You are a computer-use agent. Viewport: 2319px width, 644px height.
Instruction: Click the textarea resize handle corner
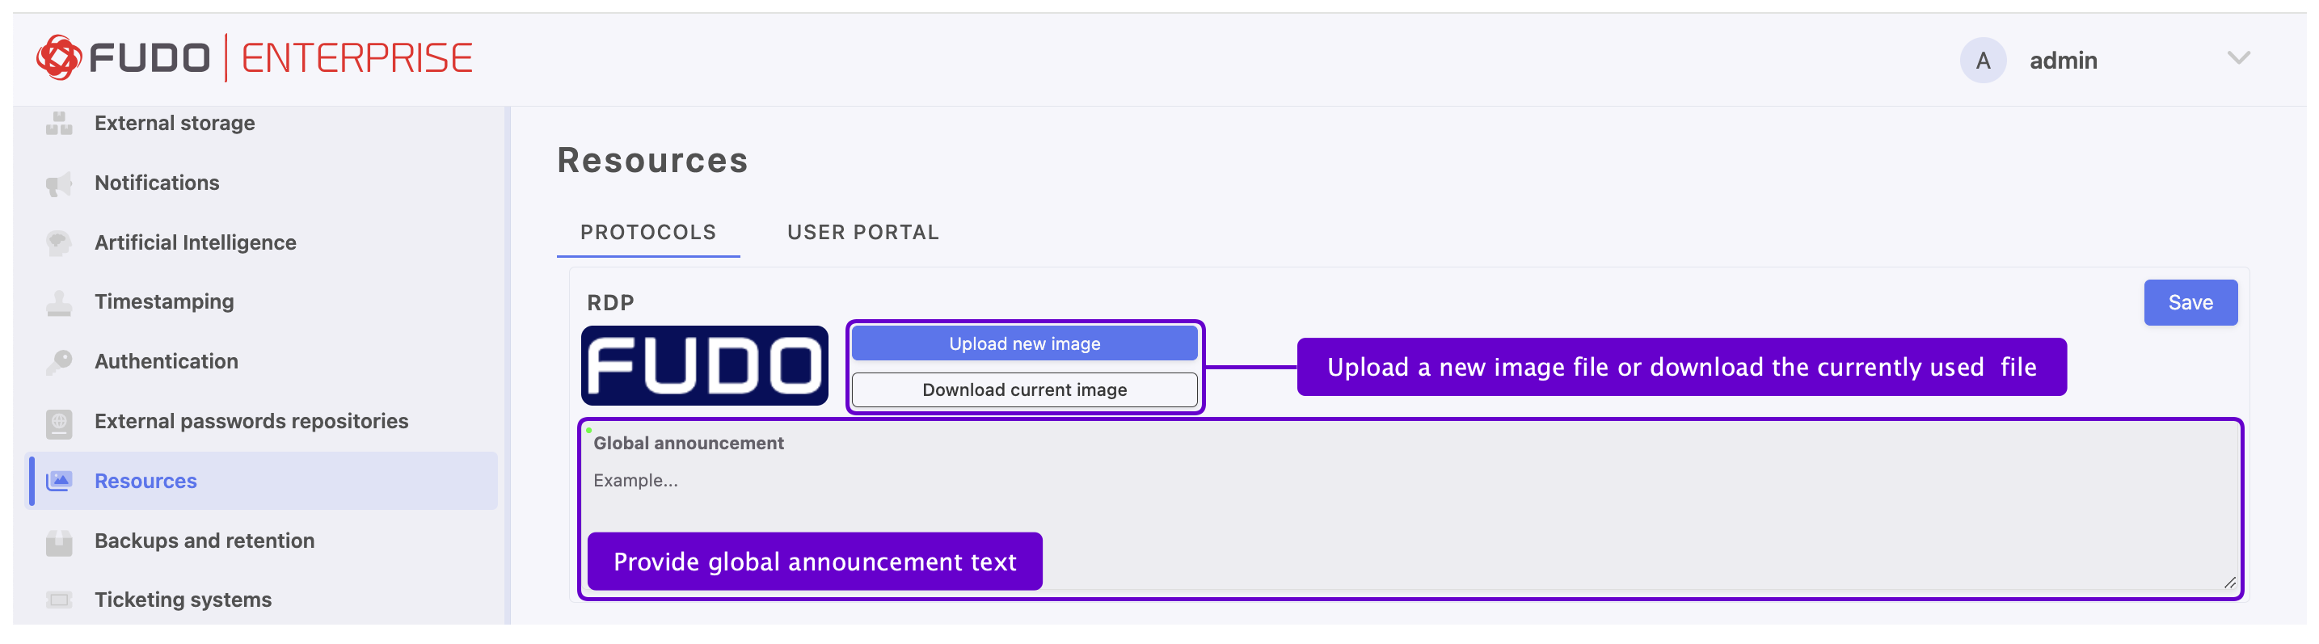2229,583
